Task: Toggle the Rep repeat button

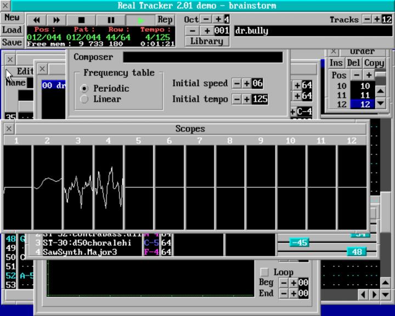Action: pos(165,20)
